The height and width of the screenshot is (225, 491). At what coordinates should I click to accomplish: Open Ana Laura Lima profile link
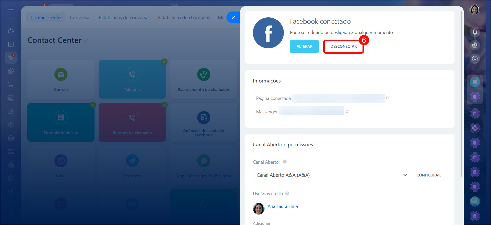pos(283,206)
